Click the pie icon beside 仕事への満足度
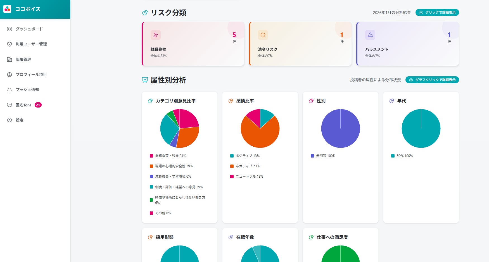The width and height of the screenshot is (489, 262). [x=311, y=237]
